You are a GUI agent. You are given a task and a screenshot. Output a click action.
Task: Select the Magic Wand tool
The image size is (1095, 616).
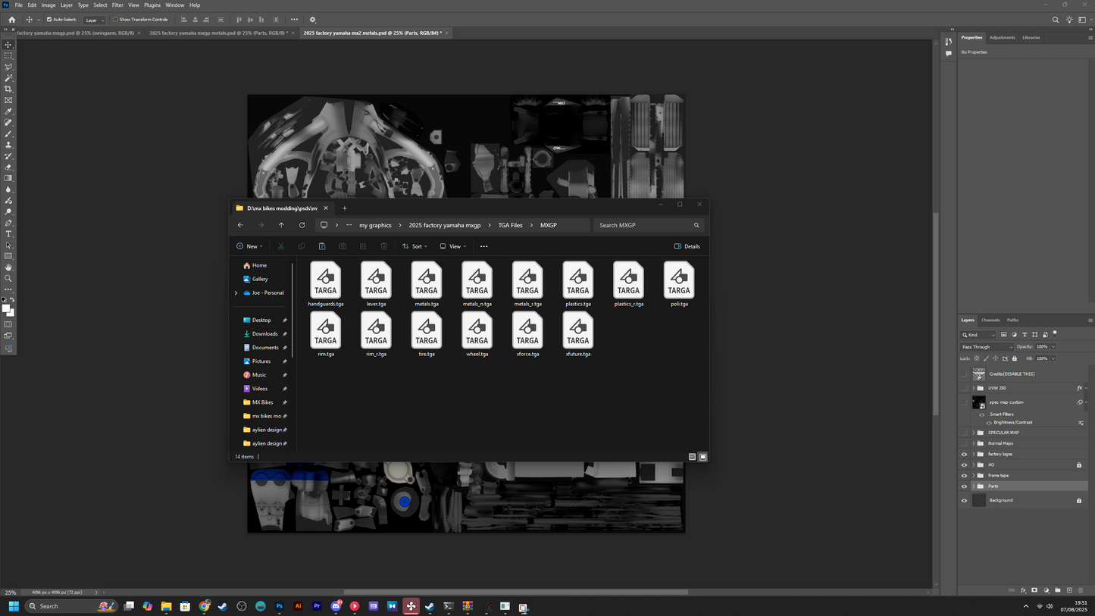(8, 78)
